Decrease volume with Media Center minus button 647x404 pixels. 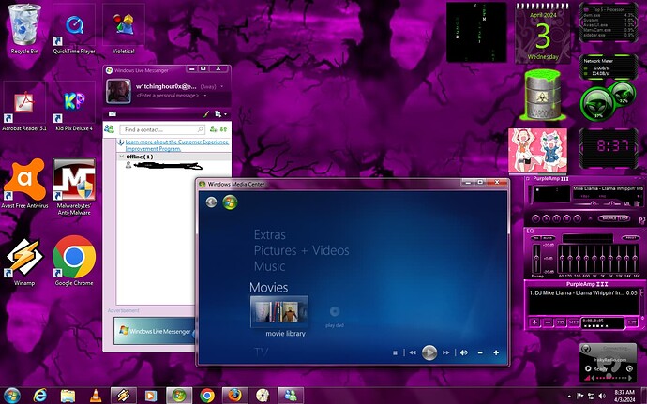480,352
